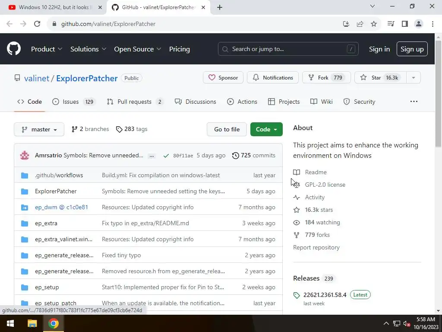442x332 pixels.
Task: Show hidden tray icons chevron
Action: pos(386,323)
